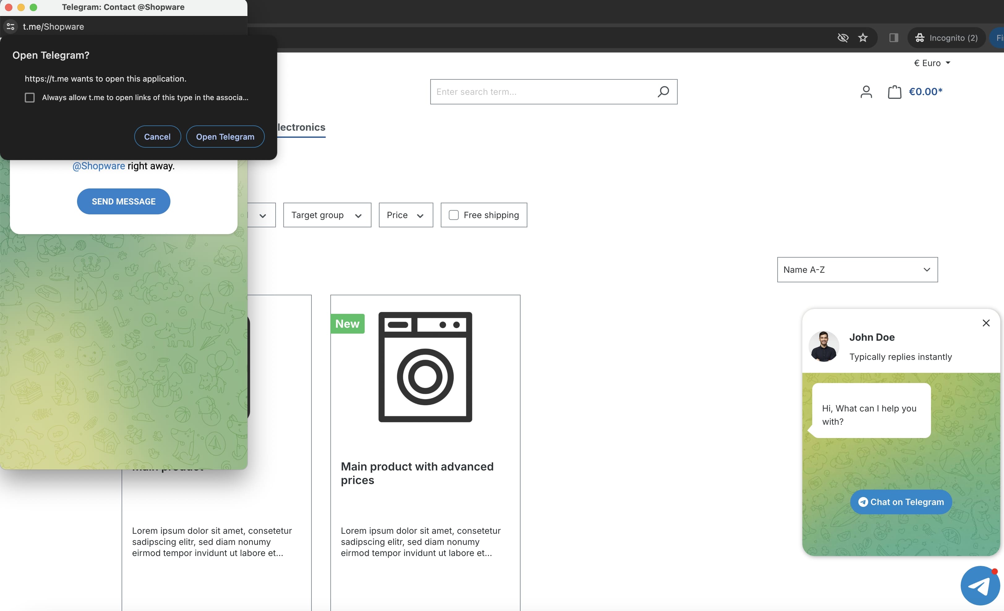Click the John Doe name heading

[872, 337]
